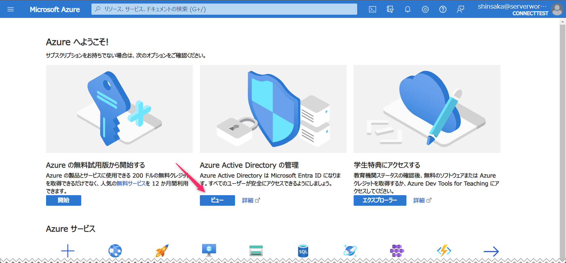Open the Kubernetes services icon

(x=397, y=251)
